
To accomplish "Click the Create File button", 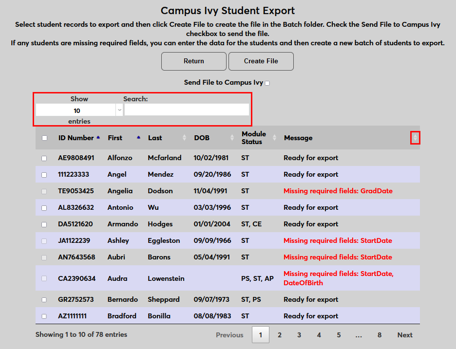I will [x=261, y=61].
